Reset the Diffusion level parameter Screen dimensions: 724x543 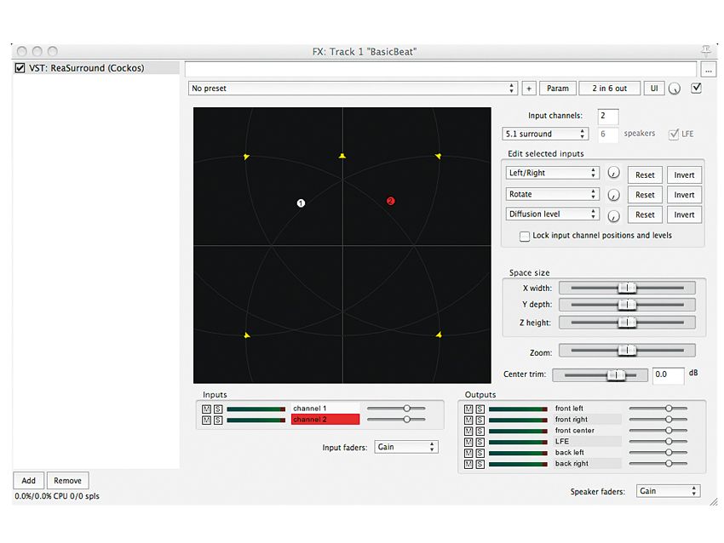click(645, 214)
